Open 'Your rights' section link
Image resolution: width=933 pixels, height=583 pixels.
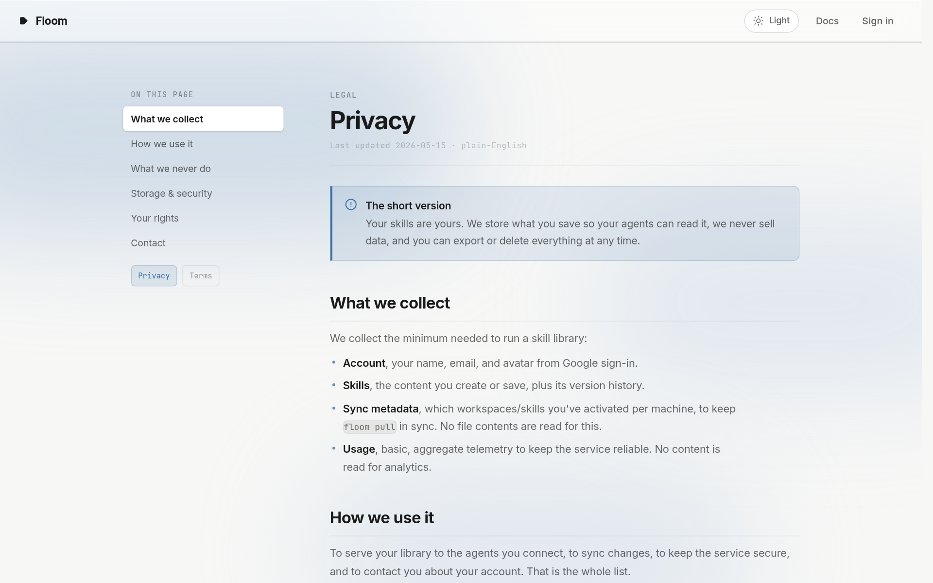pyautogui.click(x=155, y=218)
